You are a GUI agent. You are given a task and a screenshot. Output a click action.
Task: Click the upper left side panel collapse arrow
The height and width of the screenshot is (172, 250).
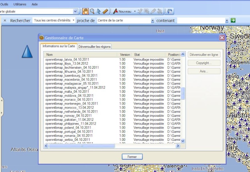pos(2,101)
